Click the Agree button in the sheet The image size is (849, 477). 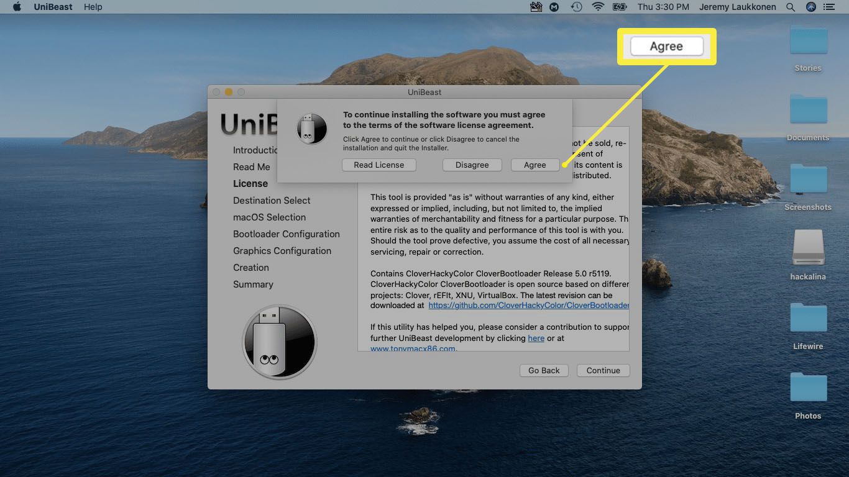click(535, 165)
